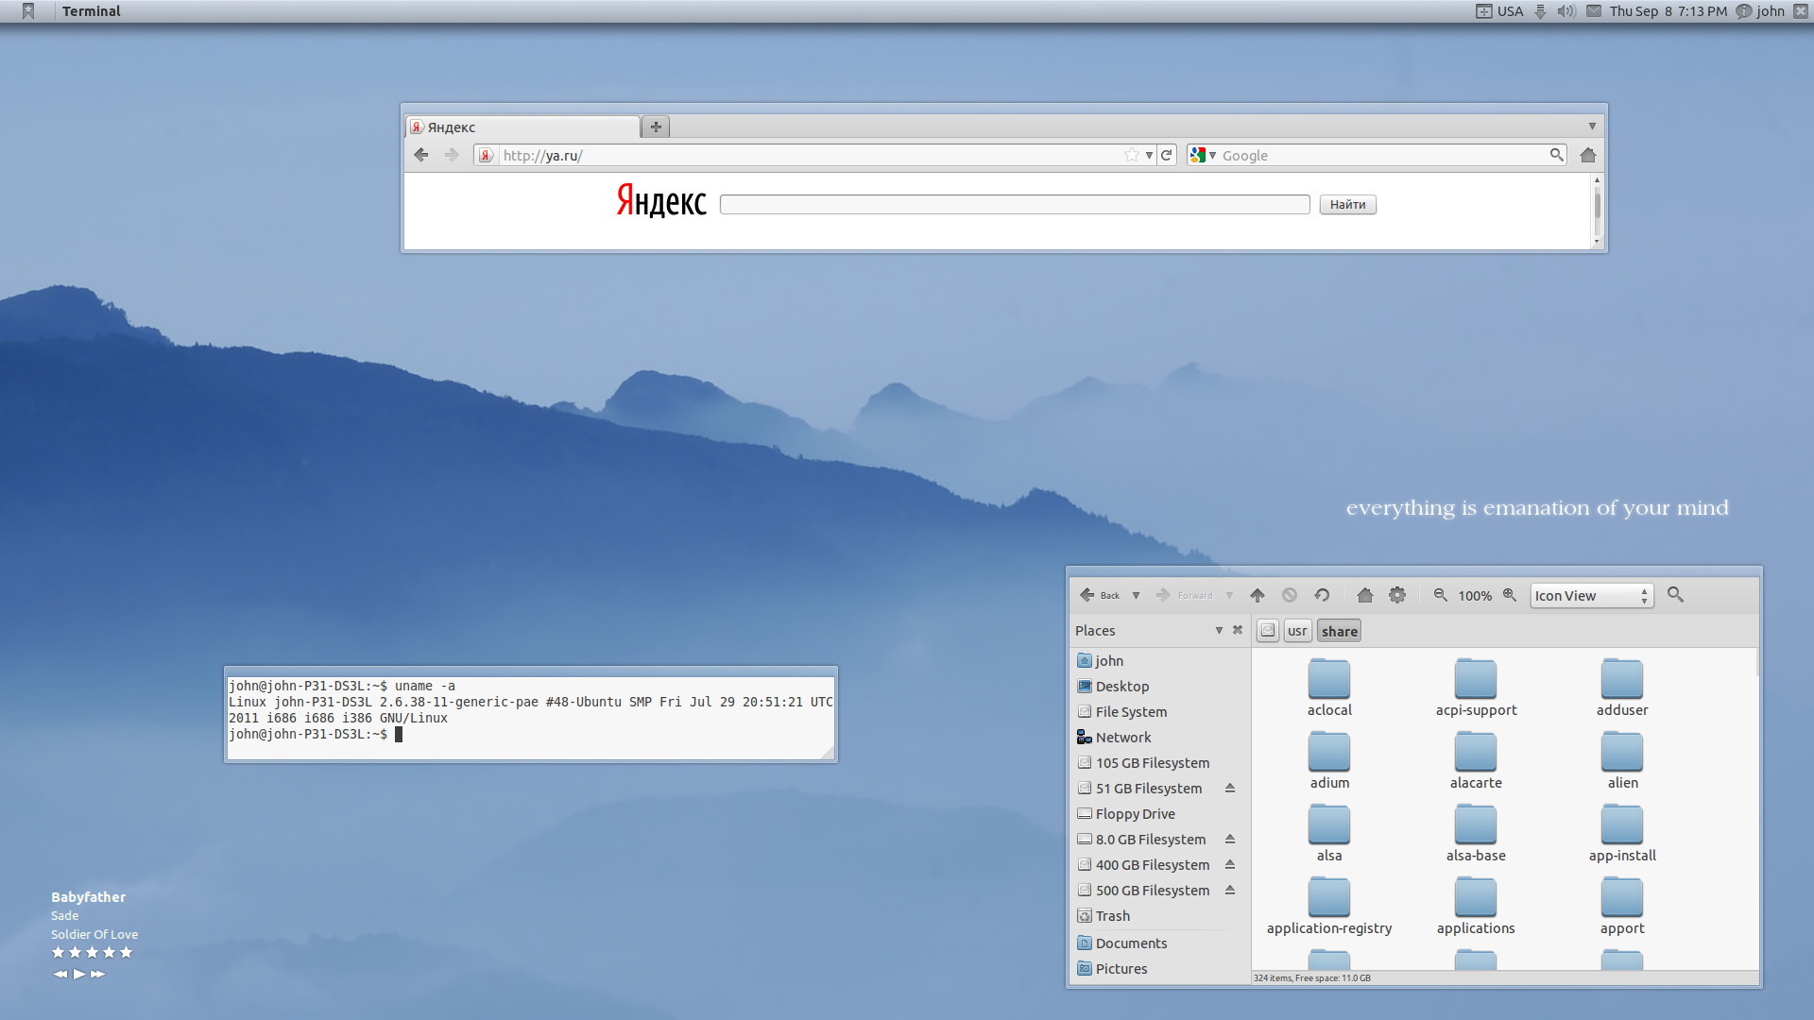This screenshot has width=1814, height=1020.
Task: Go to the home folder icon
Action: tap(1364, 595)
